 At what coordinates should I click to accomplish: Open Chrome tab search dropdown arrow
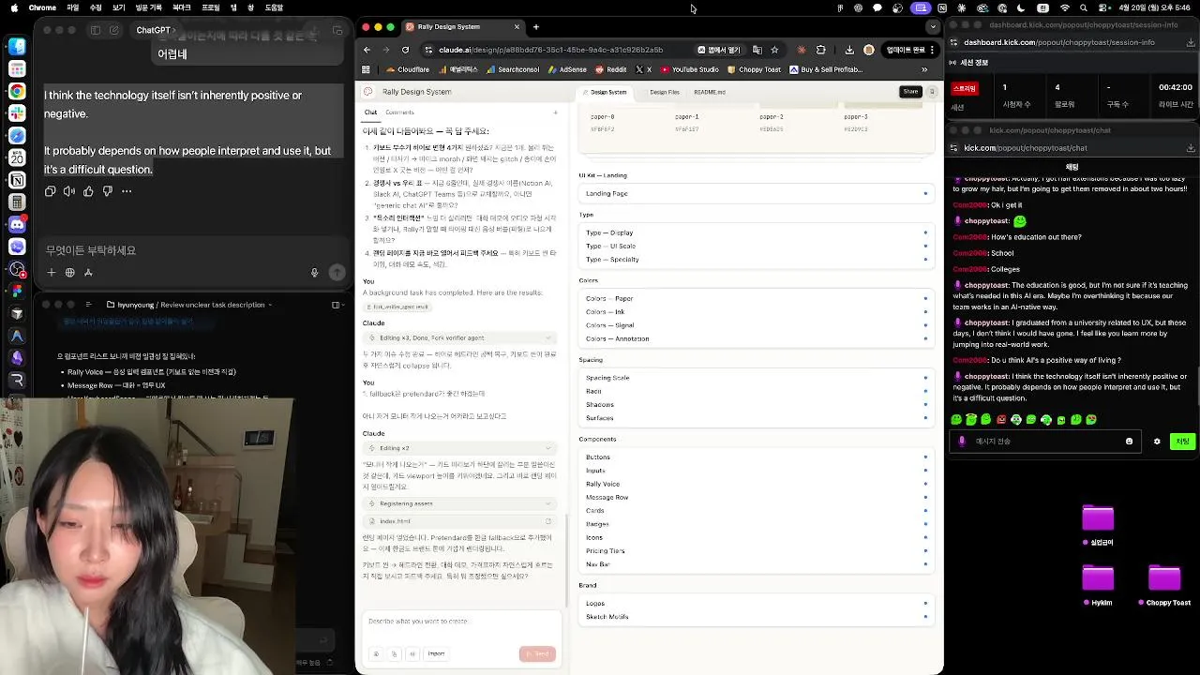pos(932,27)
